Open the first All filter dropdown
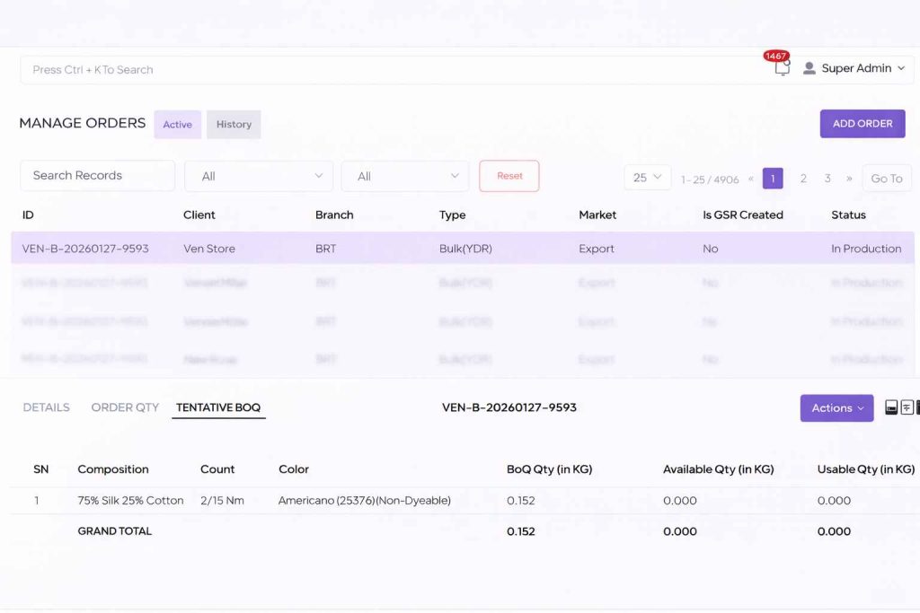The height and width of the screenshot is (613, 920). (259, 176)
